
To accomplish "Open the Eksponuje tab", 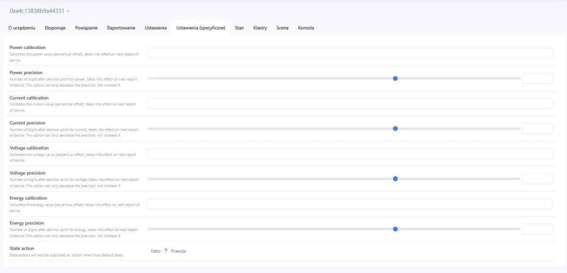I will [55, 28].
